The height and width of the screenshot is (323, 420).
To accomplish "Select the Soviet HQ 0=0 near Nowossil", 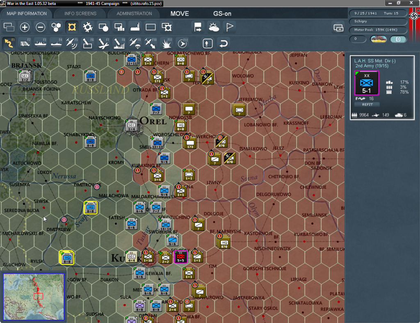I will [181, 126].
